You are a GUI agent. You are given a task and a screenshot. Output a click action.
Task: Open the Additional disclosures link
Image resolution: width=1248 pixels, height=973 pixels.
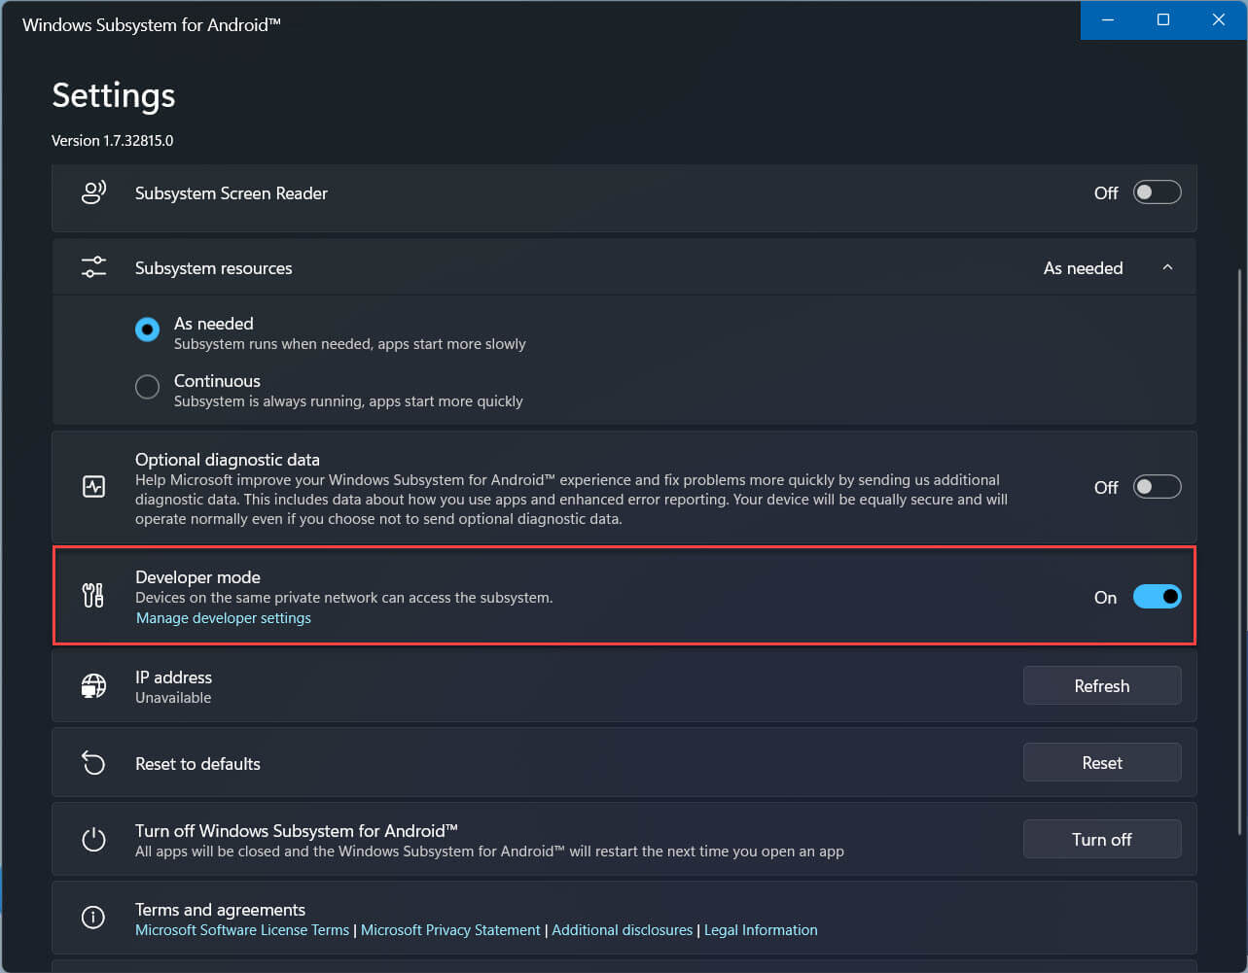coord(623,930)
